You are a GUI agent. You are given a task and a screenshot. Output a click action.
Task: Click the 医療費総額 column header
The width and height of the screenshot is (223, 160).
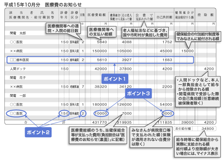(97, 15)
